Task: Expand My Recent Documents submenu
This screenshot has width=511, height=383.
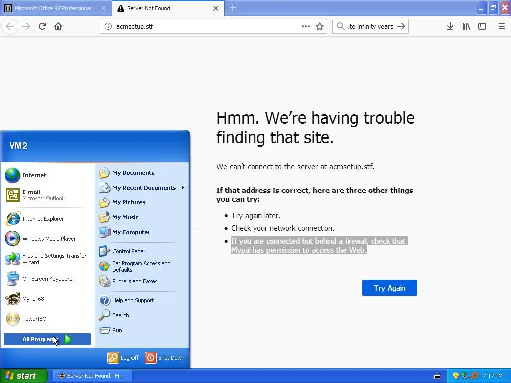Action: pyautogui.click(x=142, y=188)
